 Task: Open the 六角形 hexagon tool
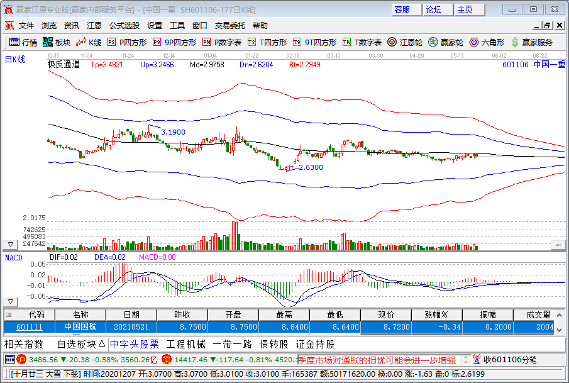click(487, 43)
